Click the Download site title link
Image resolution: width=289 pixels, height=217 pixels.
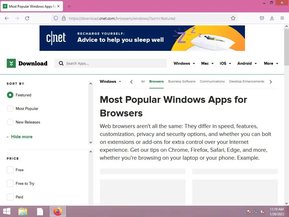pyautogui.click(x=33, y=63)
